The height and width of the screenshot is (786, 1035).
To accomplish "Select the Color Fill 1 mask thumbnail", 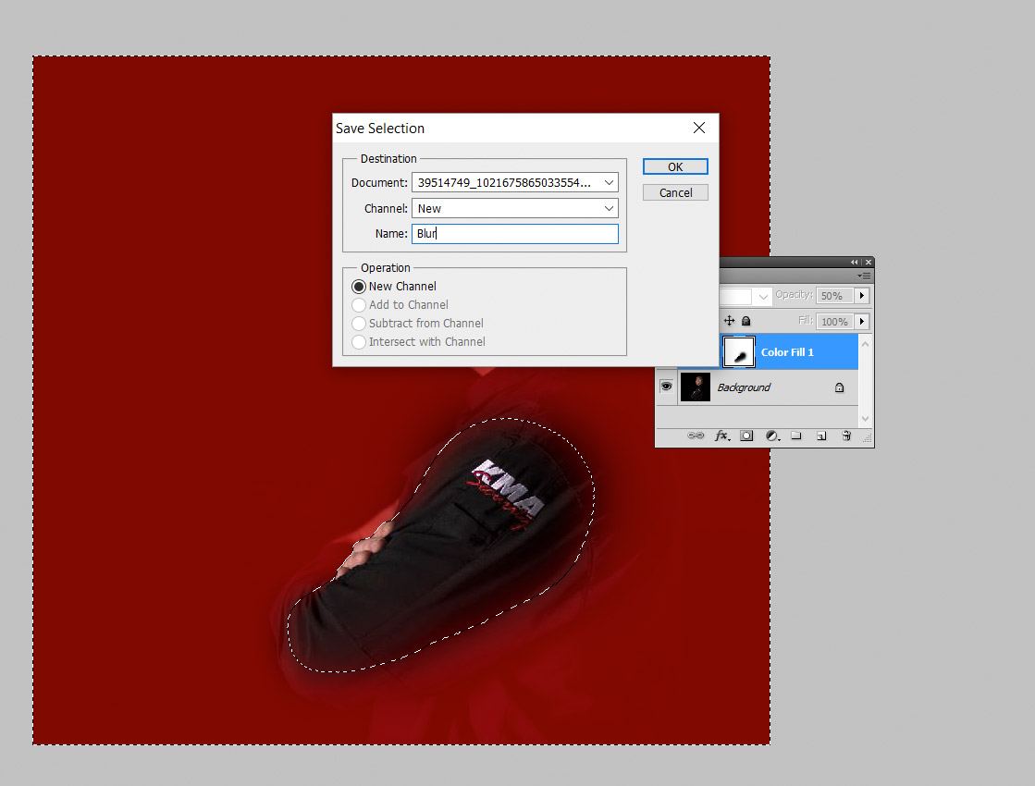I will click(x=738, y=352).
